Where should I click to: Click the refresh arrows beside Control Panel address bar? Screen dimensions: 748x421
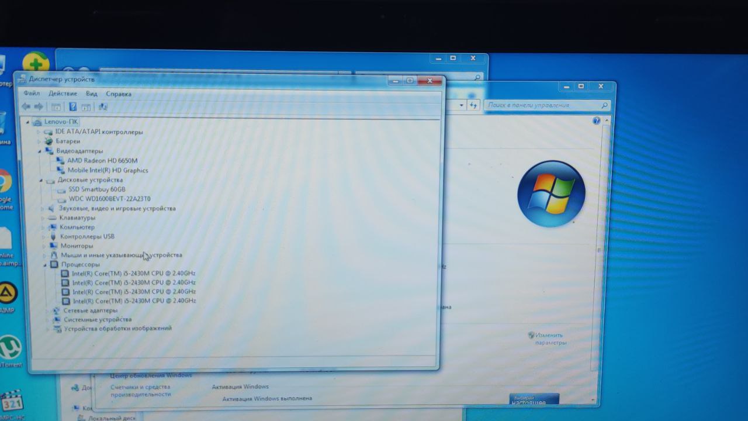point(473,105)
